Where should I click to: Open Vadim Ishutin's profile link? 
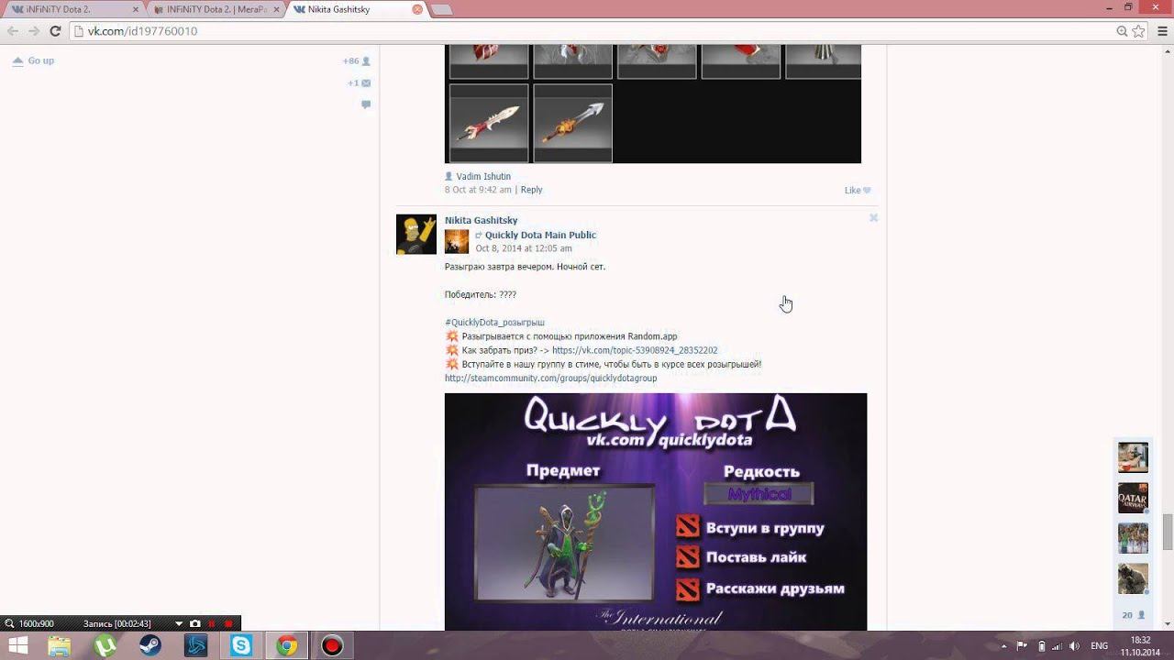click(x=483, y=176)
